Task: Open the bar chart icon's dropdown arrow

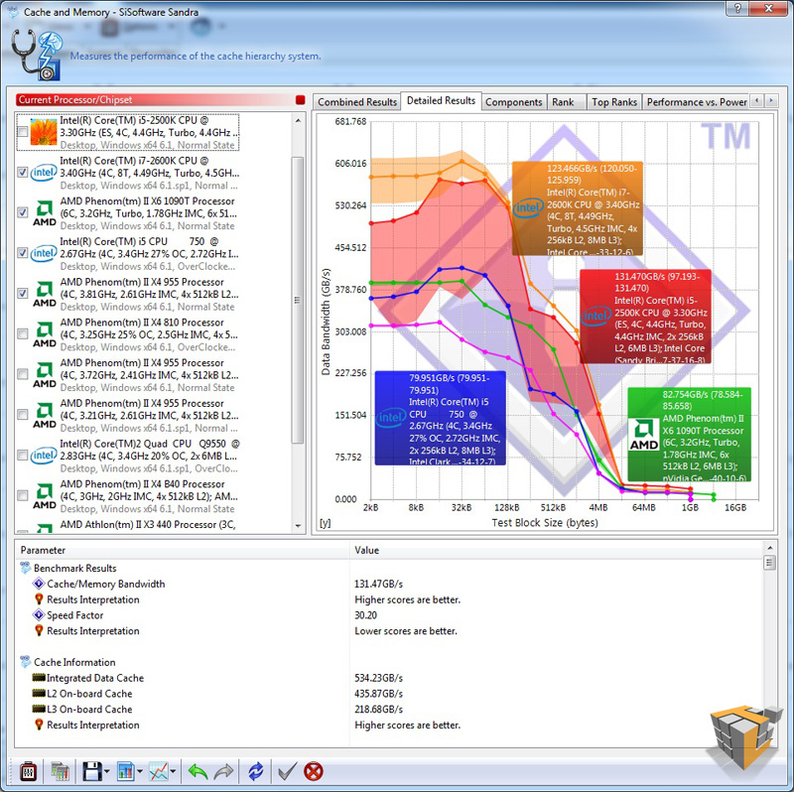Action: coord(140,772)
